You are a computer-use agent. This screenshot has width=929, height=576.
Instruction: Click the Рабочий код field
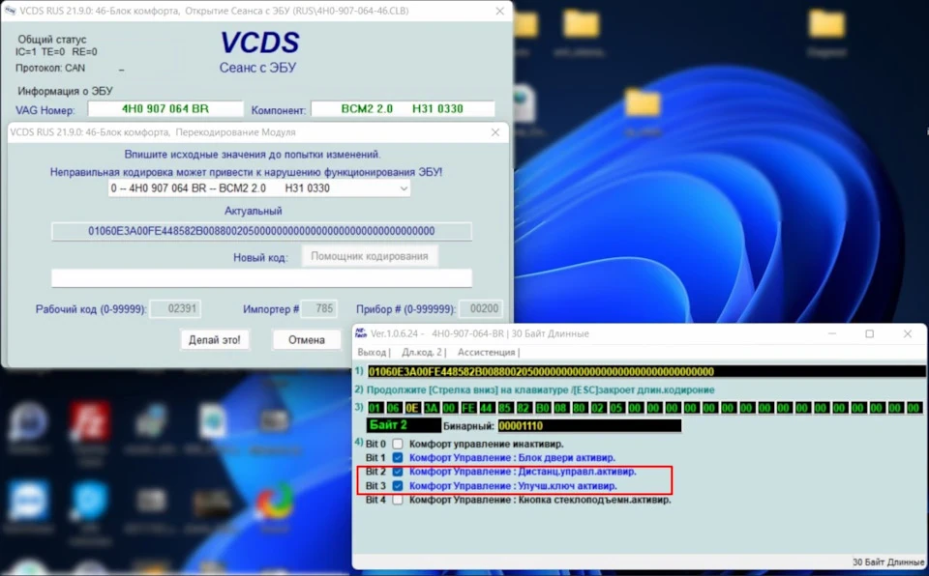click(175, 309)
